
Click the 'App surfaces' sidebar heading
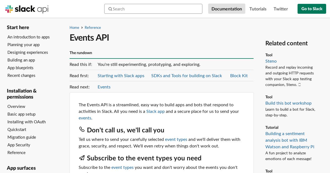(21, 168)
